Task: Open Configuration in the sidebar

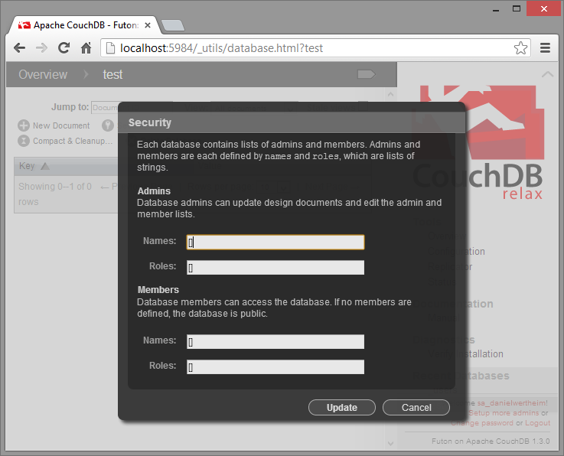Action: [x=456, y=252]
